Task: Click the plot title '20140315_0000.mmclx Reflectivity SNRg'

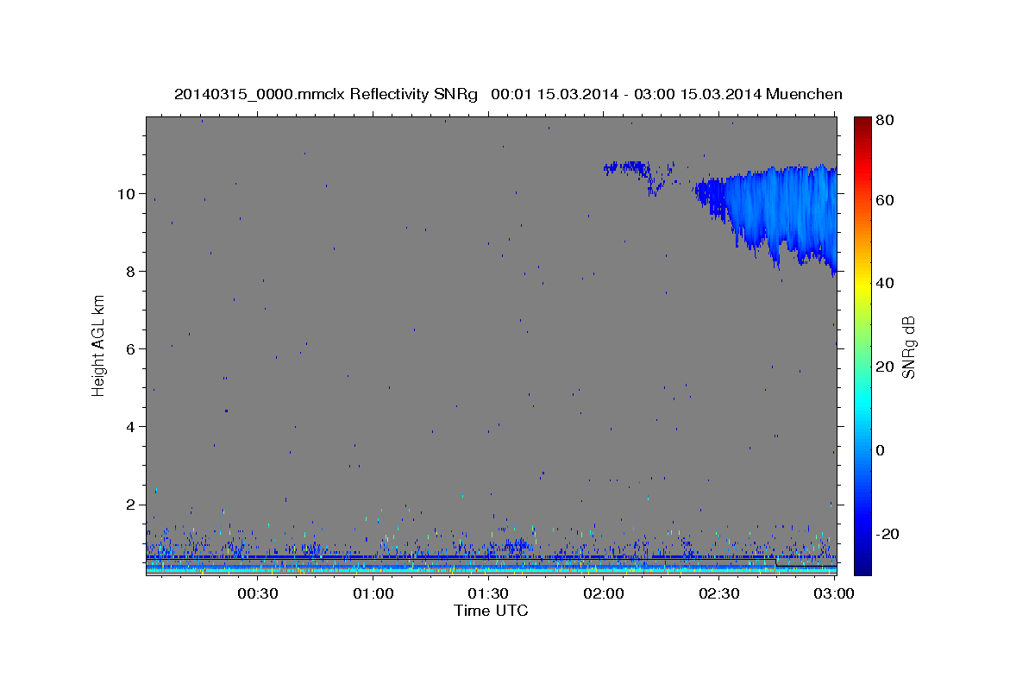Action: point(326,94)
